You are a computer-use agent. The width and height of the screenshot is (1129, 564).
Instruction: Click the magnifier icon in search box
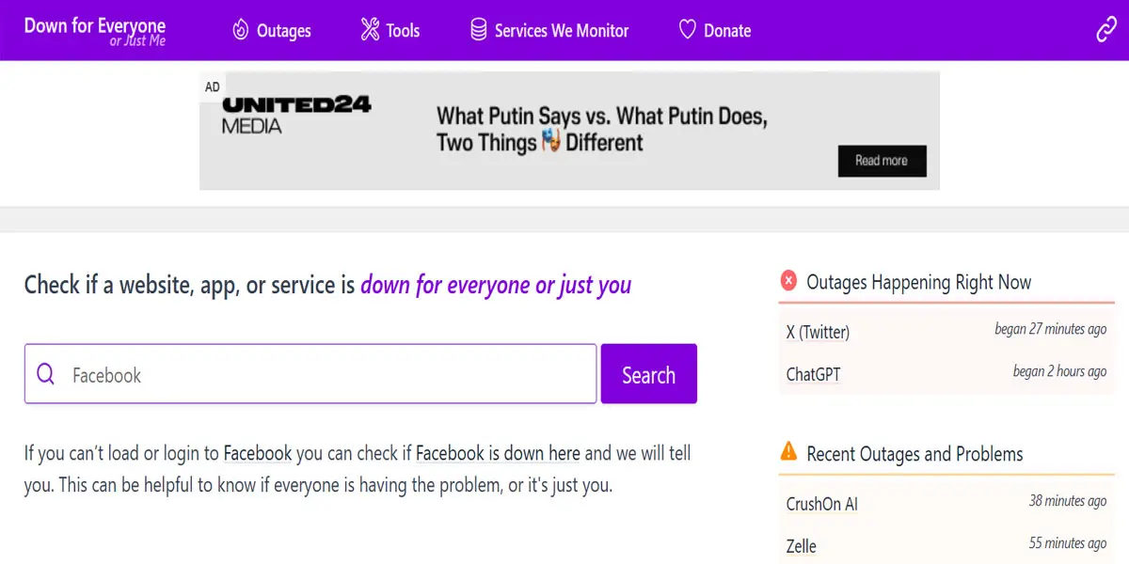click(45, 374)
